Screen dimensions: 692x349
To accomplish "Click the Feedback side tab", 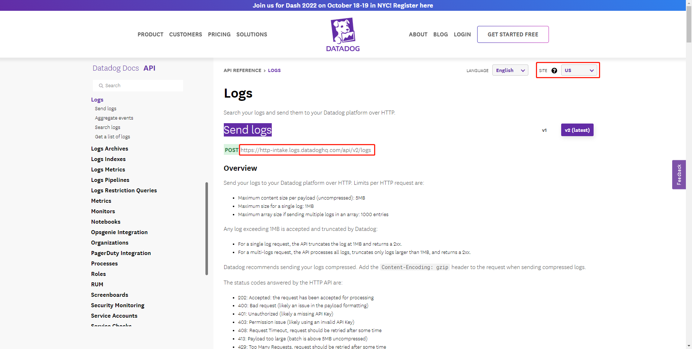I will pyautogui.click(x=679, y=175).
